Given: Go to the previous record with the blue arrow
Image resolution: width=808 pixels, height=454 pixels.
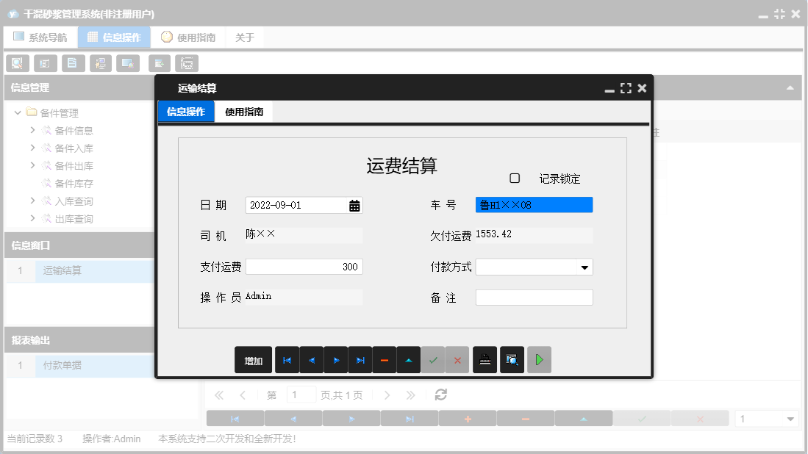Looking at the screenshot, I should click(x=311, y=359).
